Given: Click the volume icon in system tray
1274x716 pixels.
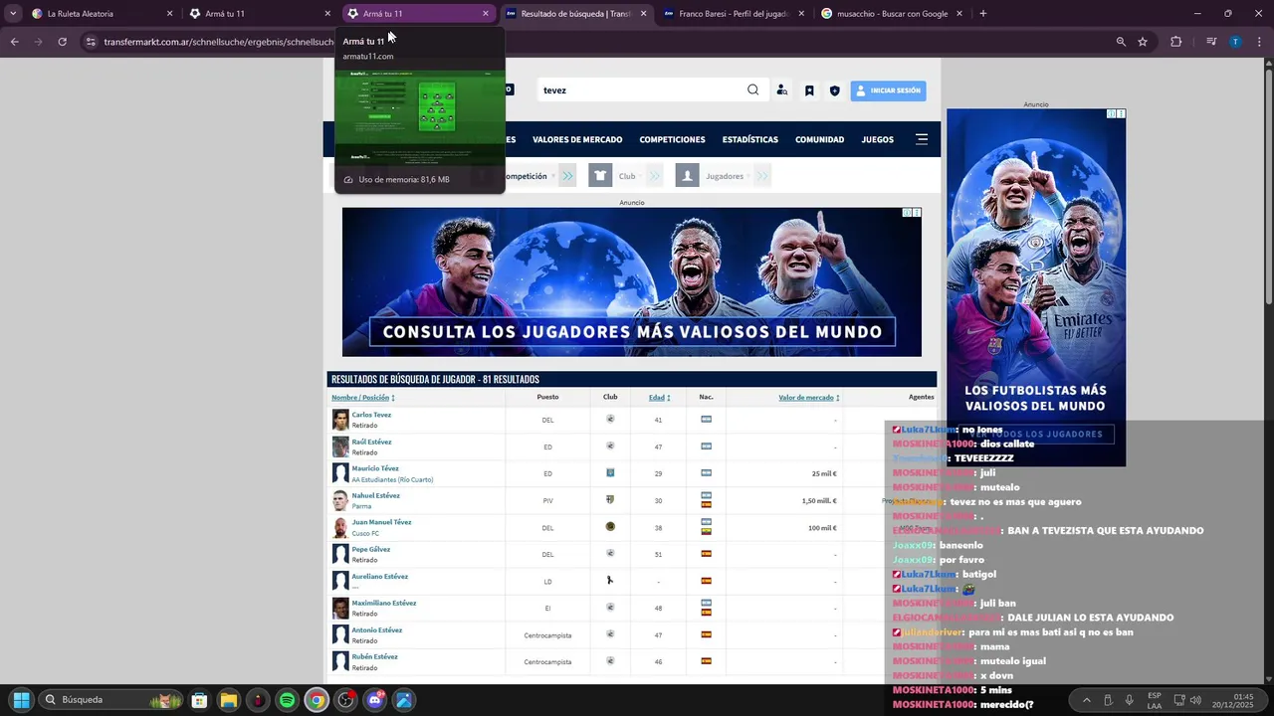Looking at the screenshot, I should pyautogui.click(x=1195, y=700).
